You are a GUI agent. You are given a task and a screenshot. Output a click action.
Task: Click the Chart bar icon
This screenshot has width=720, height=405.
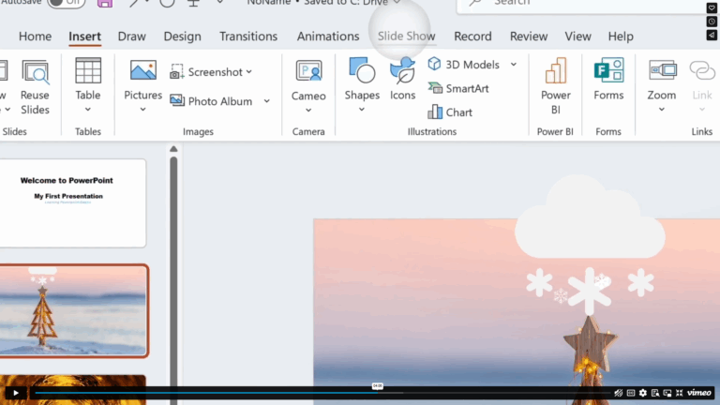[x=435, y=112]
